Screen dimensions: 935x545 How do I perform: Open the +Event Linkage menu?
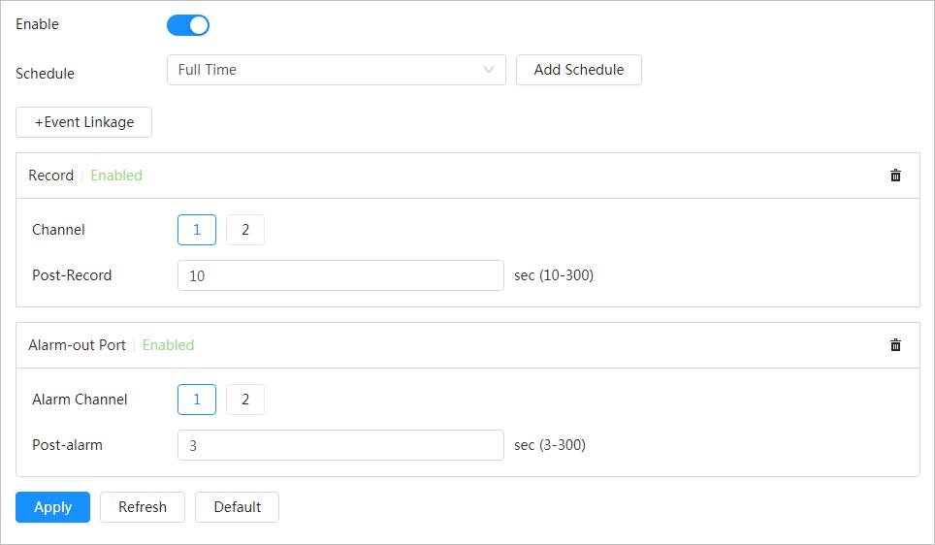pos(84,122)
